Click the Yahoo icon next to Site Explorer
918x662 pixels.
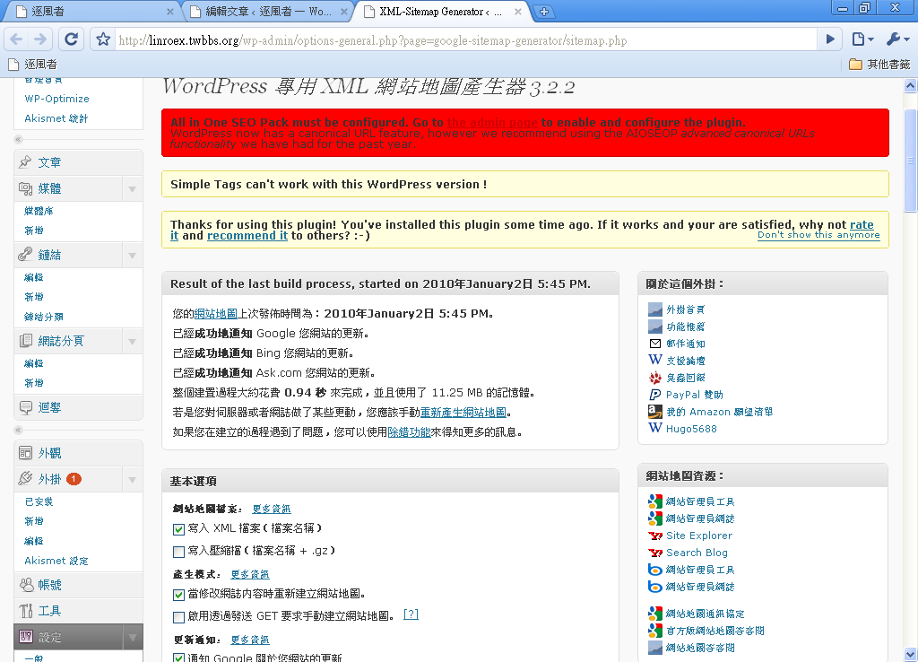pyautogui.click(x=655, y=536)
